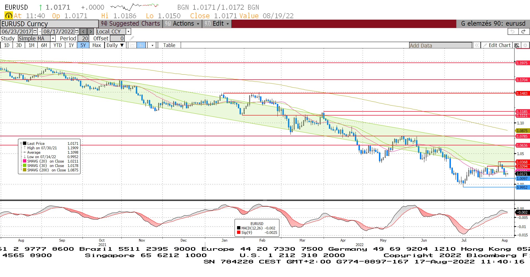
Task: Select the 5Y time range
Action: (83, 45)
